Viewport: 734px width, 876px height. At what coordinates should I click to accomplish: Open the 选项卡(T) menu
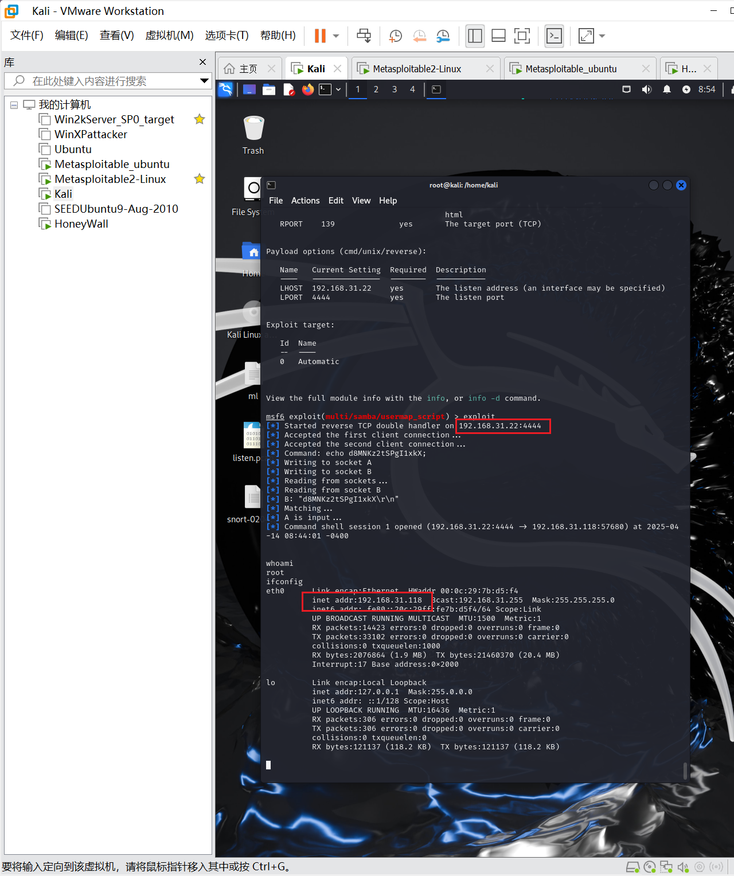227,36
